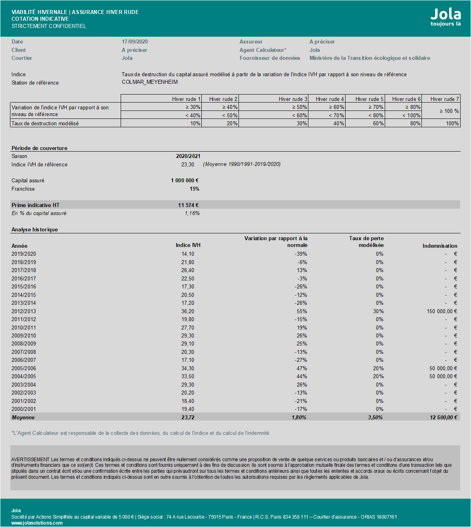471x527 pixels.
Task: Select the average indemnisation 12 500,00 €
Action: coord(443,417)
